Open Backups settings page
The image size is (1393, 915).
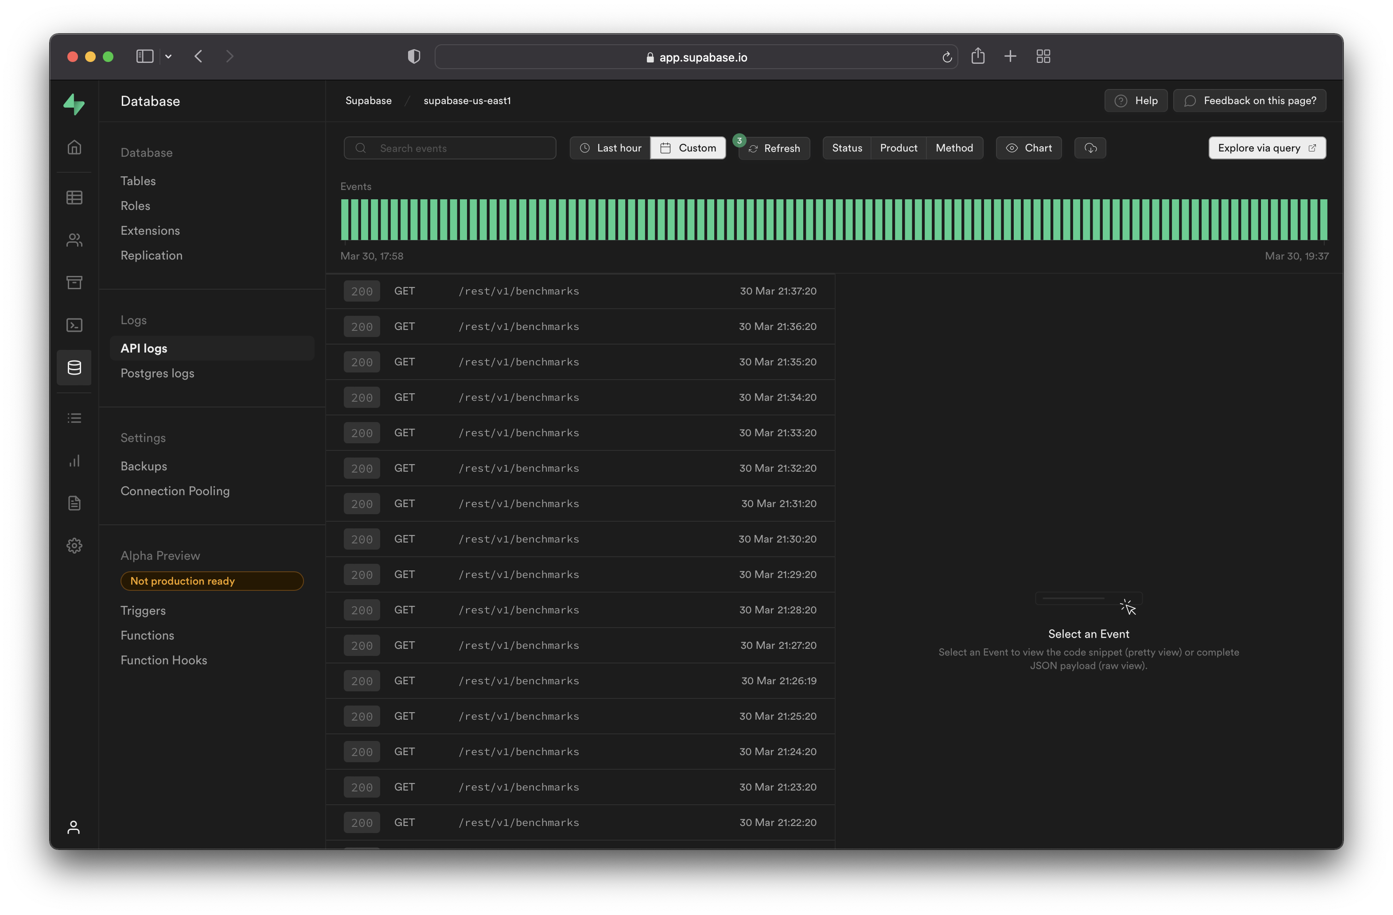point(144,465)
